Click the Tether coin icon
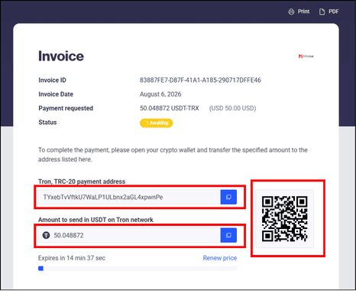 coord(46,235)
